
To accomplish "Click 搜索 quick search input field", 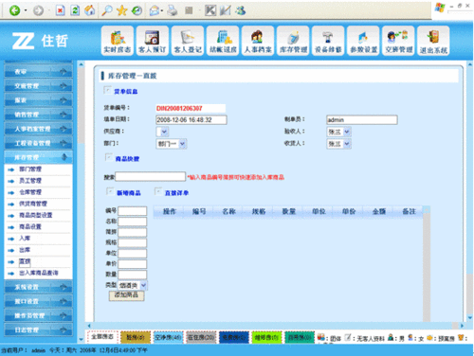I will coord(151,176).
